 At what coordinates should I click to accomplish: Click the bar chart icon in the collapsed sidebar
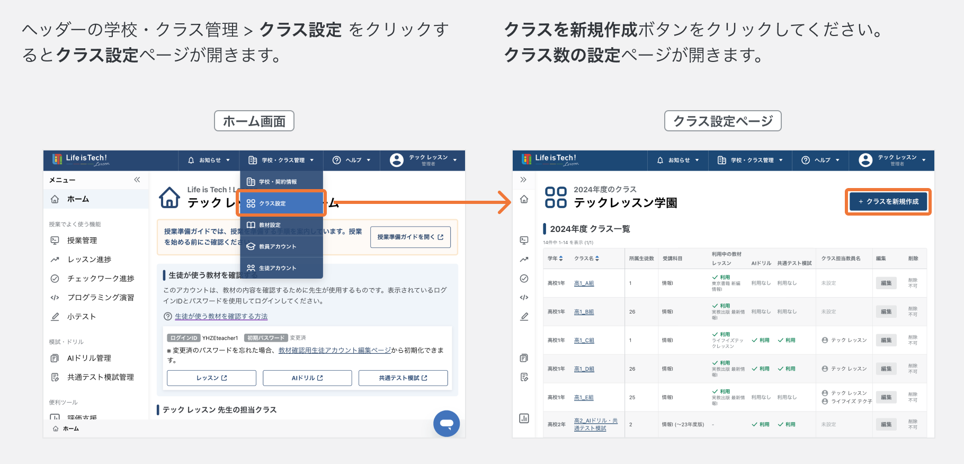click(524, 418)
